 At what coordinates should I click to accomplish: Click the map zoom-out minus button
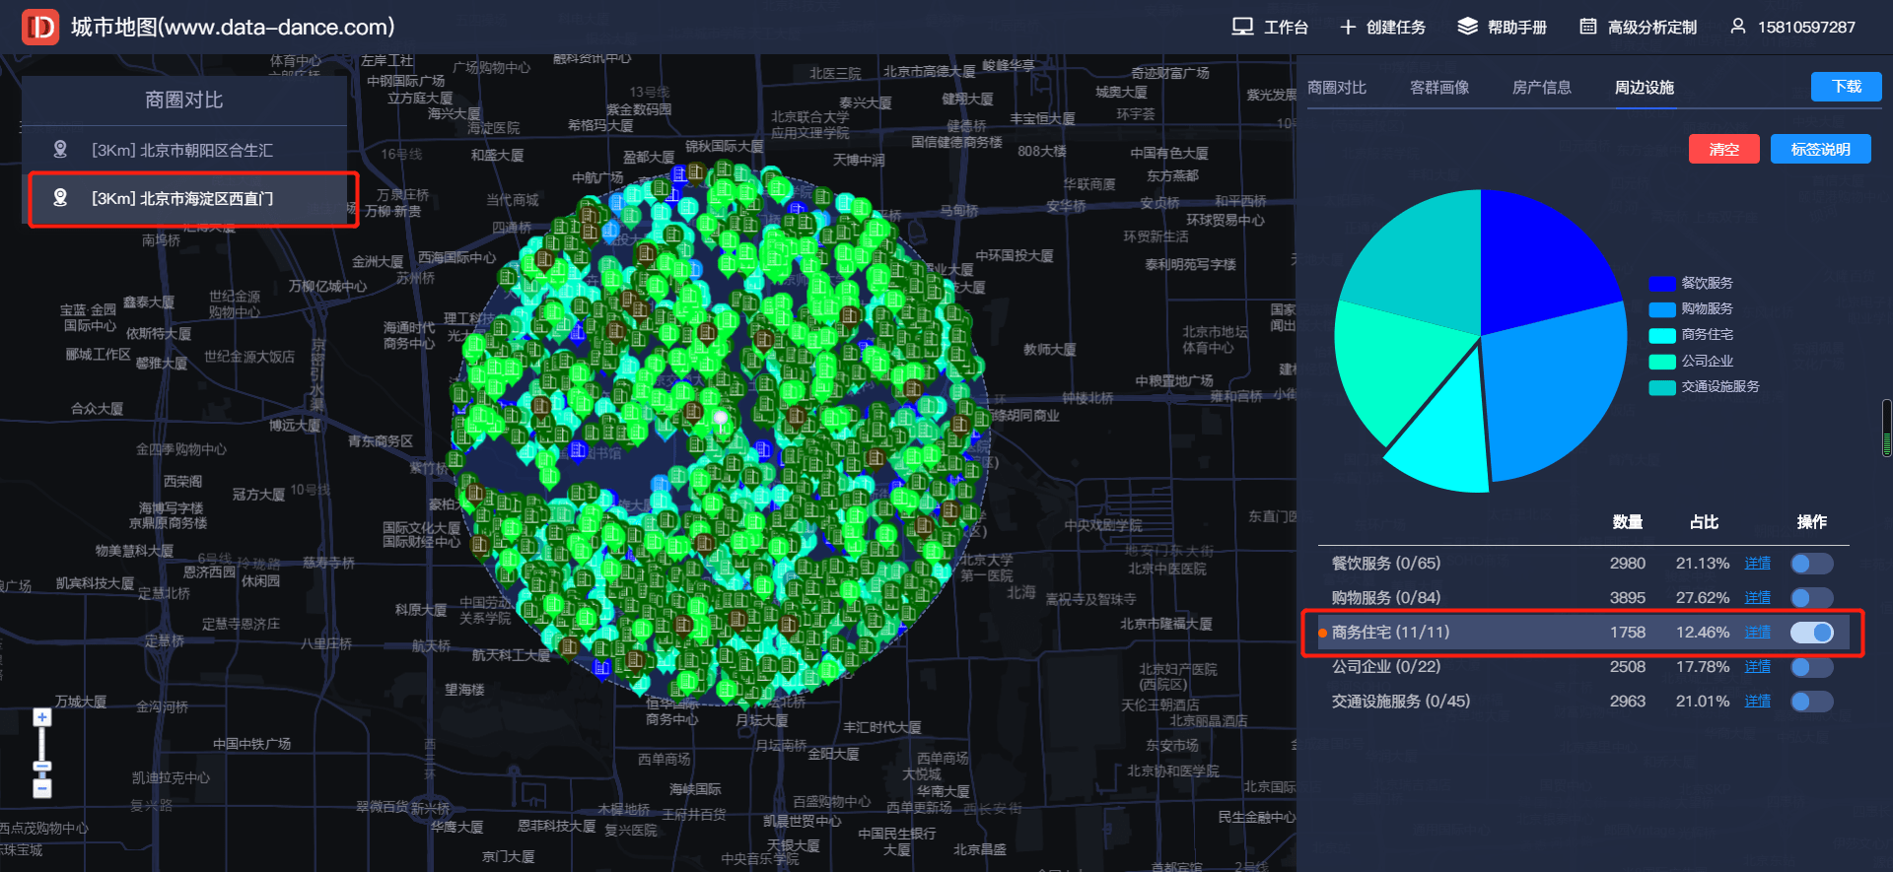coord(42,787)
